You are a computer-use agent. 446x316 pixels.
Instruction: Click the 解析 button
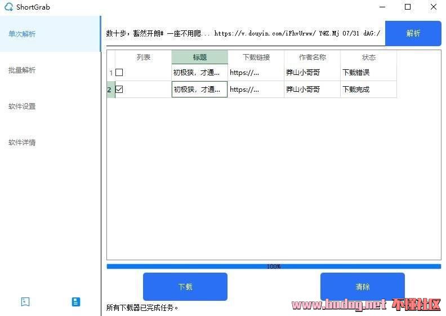click(x=413, y=33)
